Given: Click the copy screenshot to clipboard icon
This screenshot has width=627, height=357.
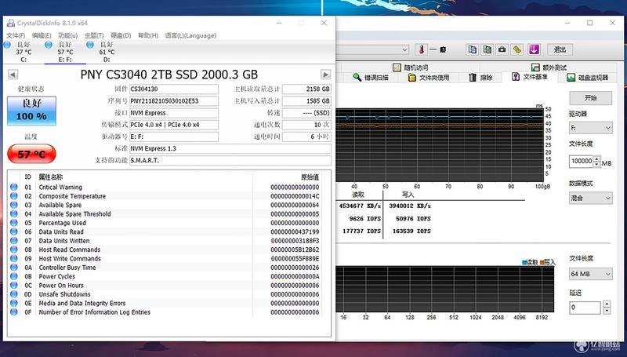Looking at the screenshot, I should click(487, 49).
